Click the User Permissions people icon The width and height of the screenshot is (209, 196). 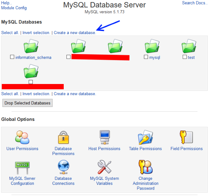pyautogui.click(x=22, y=137)
